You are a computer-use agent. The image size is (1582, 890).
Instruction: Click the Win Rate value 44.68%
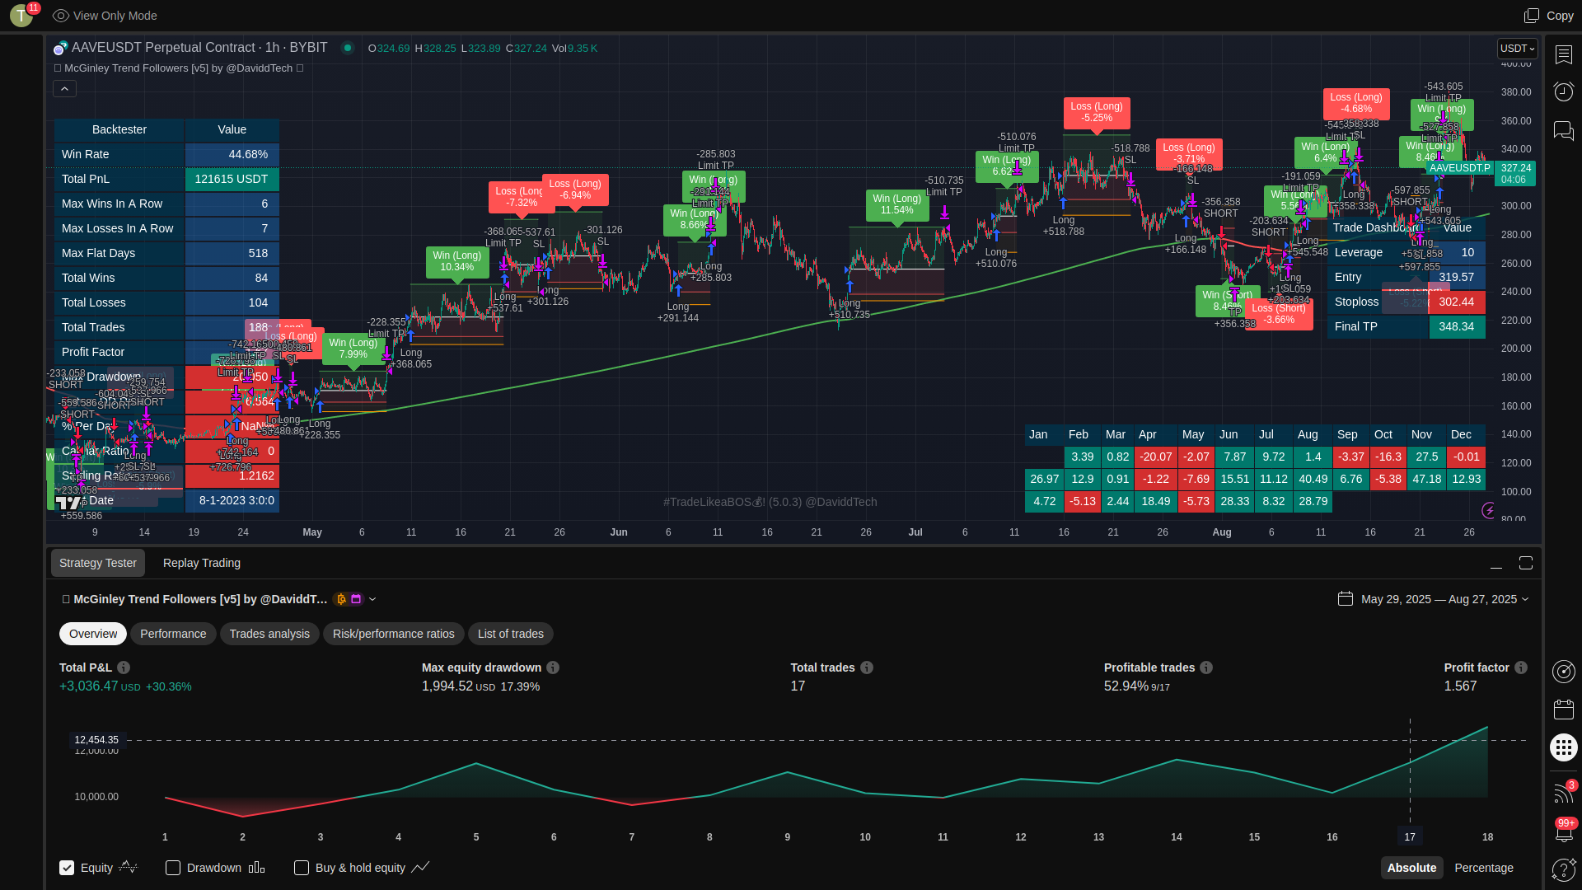click(232, 154)
